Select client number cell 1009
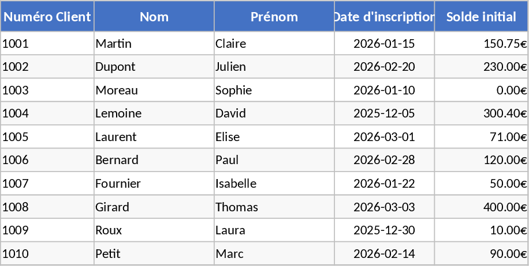This screenshot has width=529, height=266. tap(47, 230)
